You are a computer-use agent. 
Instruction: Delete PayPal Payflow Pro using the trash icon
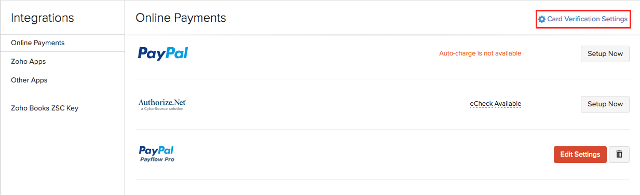[619, 155]
